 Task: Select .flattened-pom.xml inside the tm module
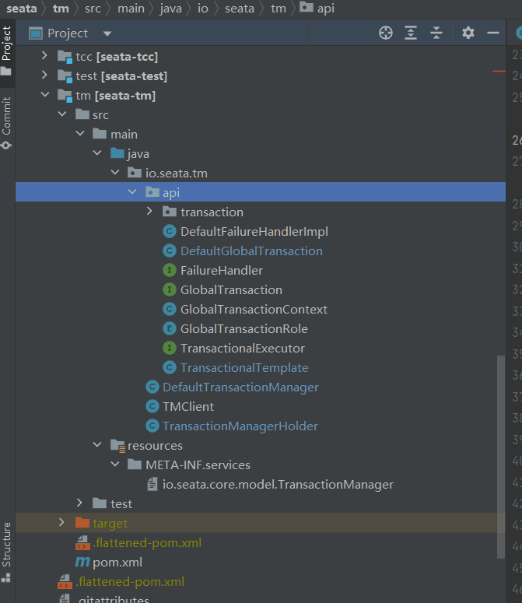coord(147,542)
